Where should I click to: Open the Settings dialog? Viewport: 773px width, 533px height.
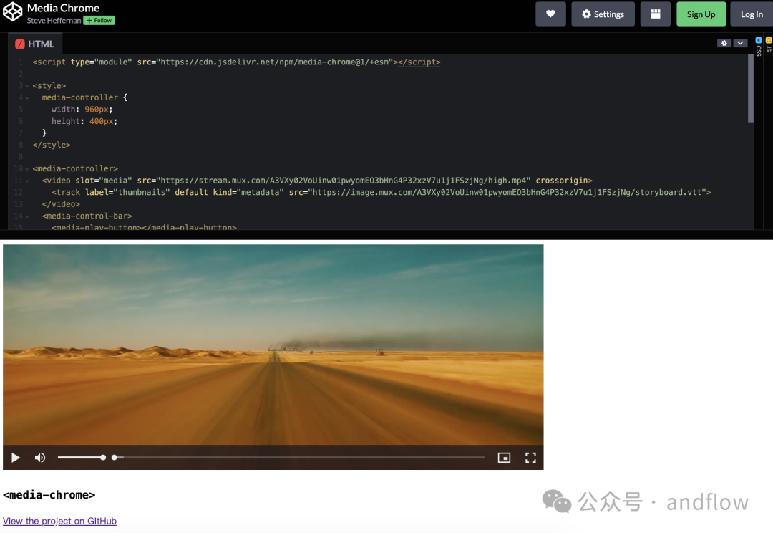click(603, 14)
